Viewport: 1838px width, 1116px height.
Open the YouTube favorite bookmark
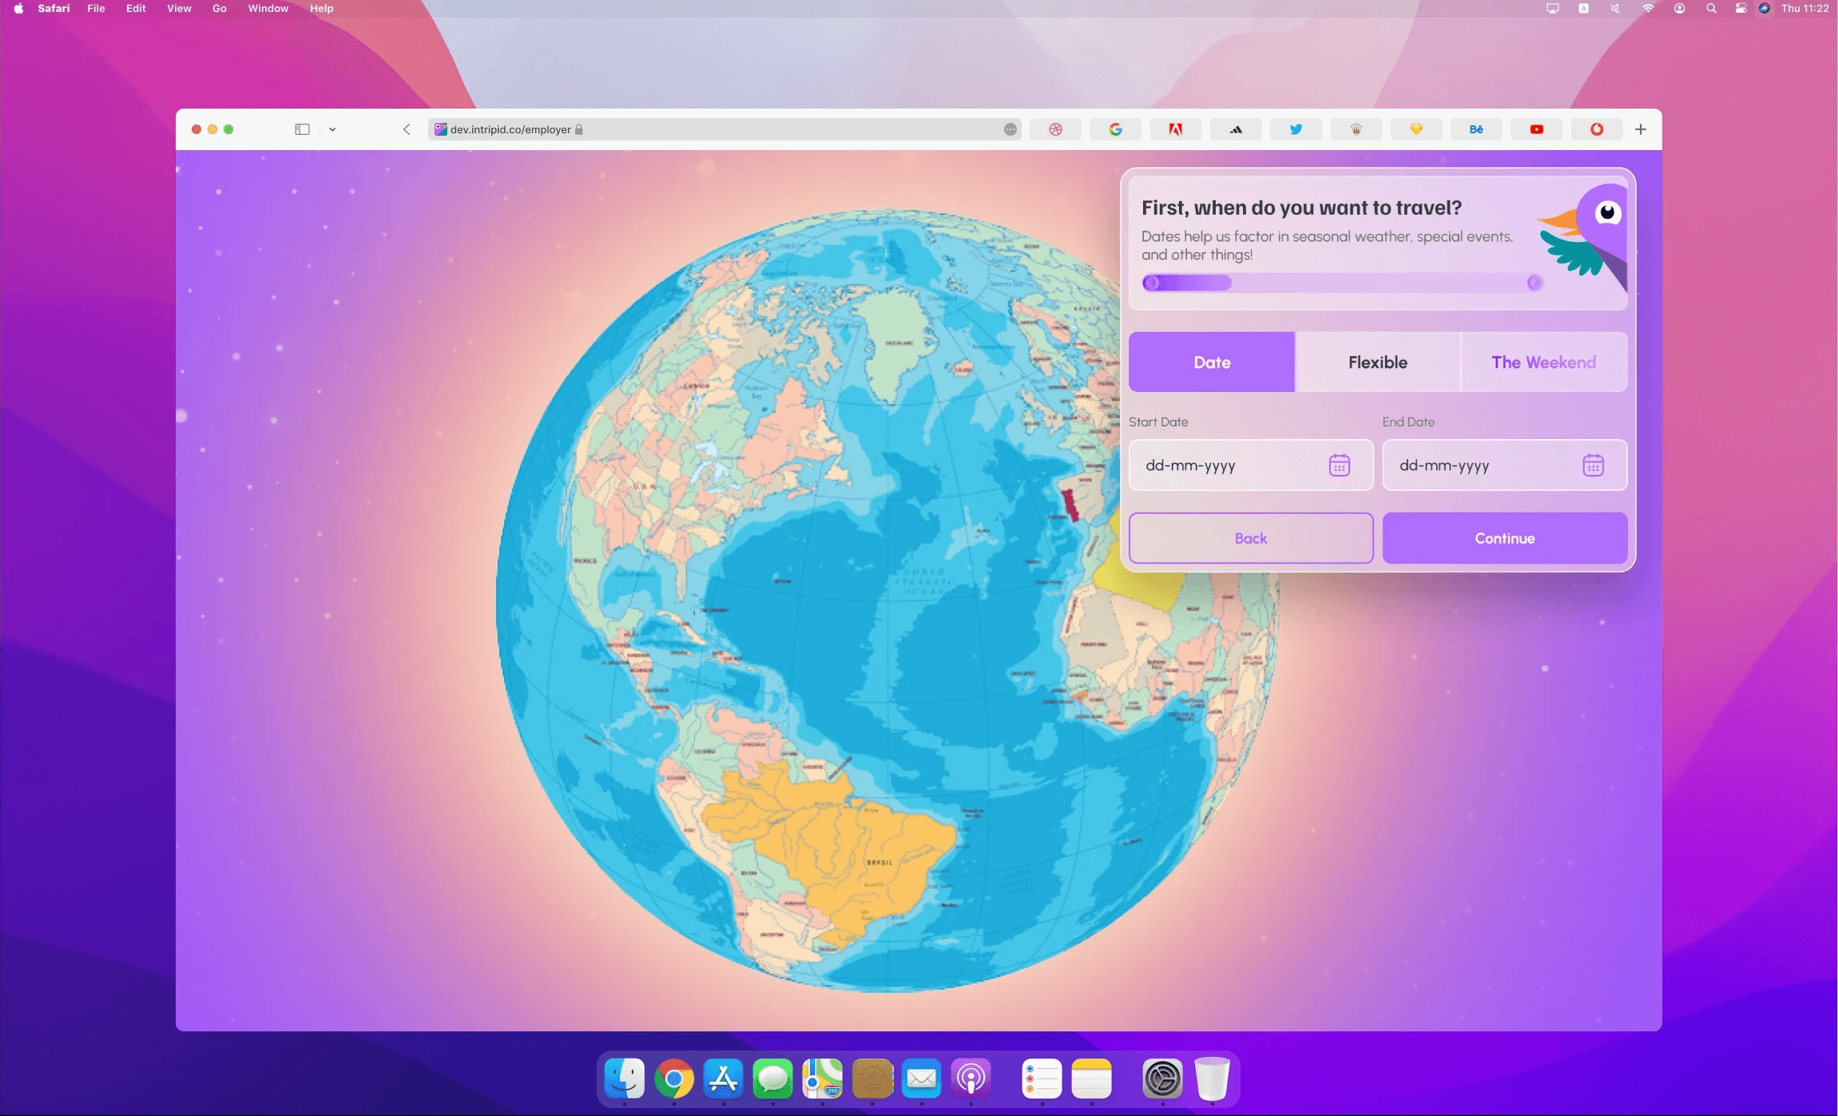tap(1536, 129)
